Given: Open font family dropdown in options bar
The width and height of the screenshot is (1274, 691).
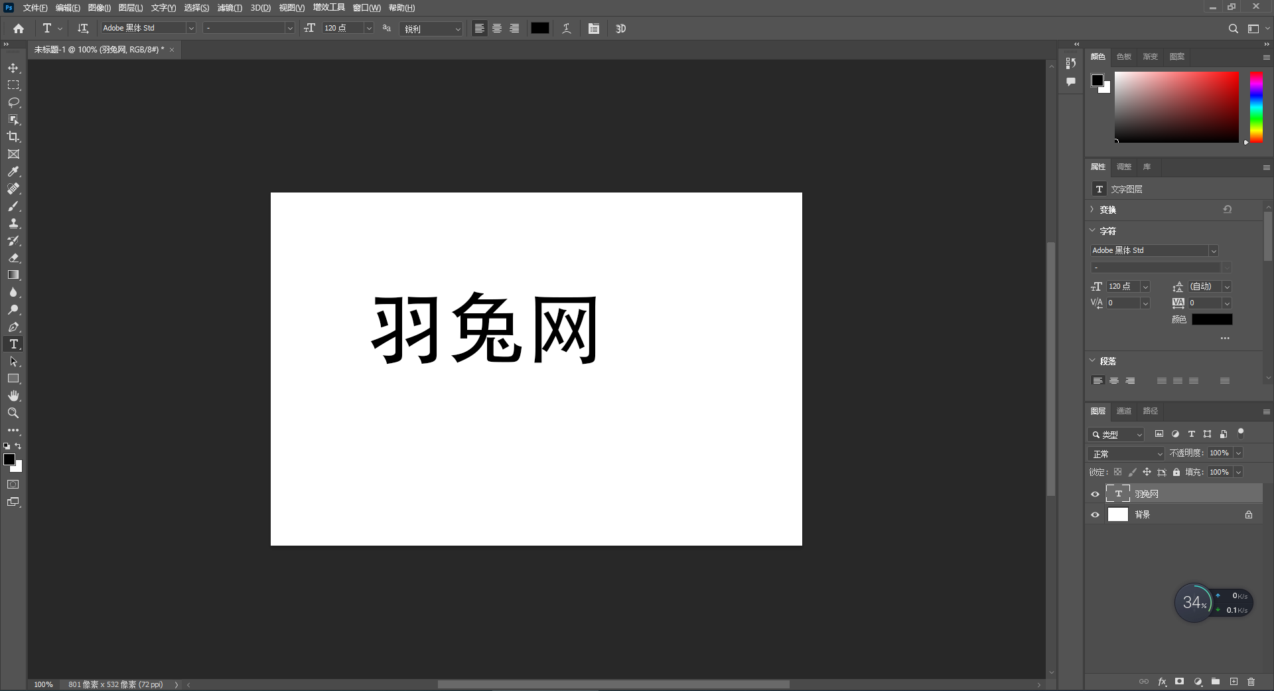Looking at the screenshot, I should [191, 28].
